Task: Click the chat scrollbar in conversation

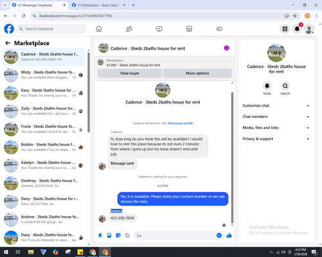Action: click(x=232, y=157)
